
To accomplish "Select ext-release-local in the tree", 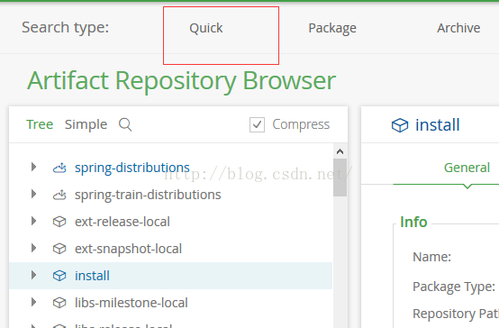I will click(122, 222).
